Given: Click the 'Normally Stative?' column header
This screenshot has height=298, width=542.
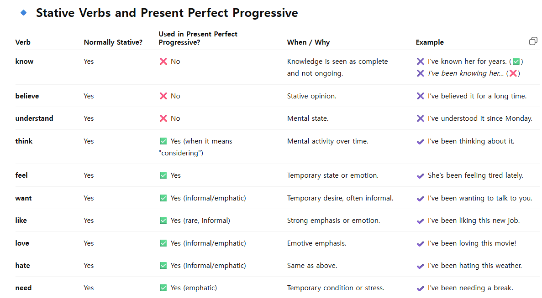Looking at the screenshot, I should (x=113, y=42).
